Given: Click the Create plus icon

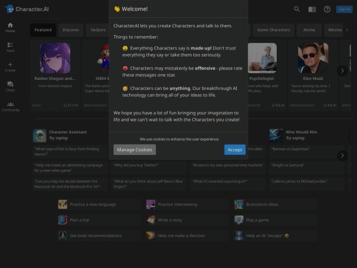Looking at the screenshot, I should (10, 66).
